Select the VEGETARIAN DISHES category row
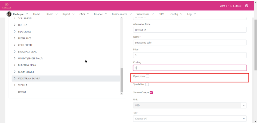The image size is (257, 123). coord(66,79)
